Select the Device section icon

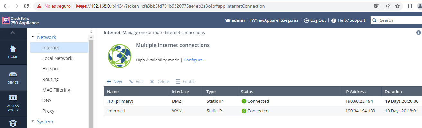point(13,77)
